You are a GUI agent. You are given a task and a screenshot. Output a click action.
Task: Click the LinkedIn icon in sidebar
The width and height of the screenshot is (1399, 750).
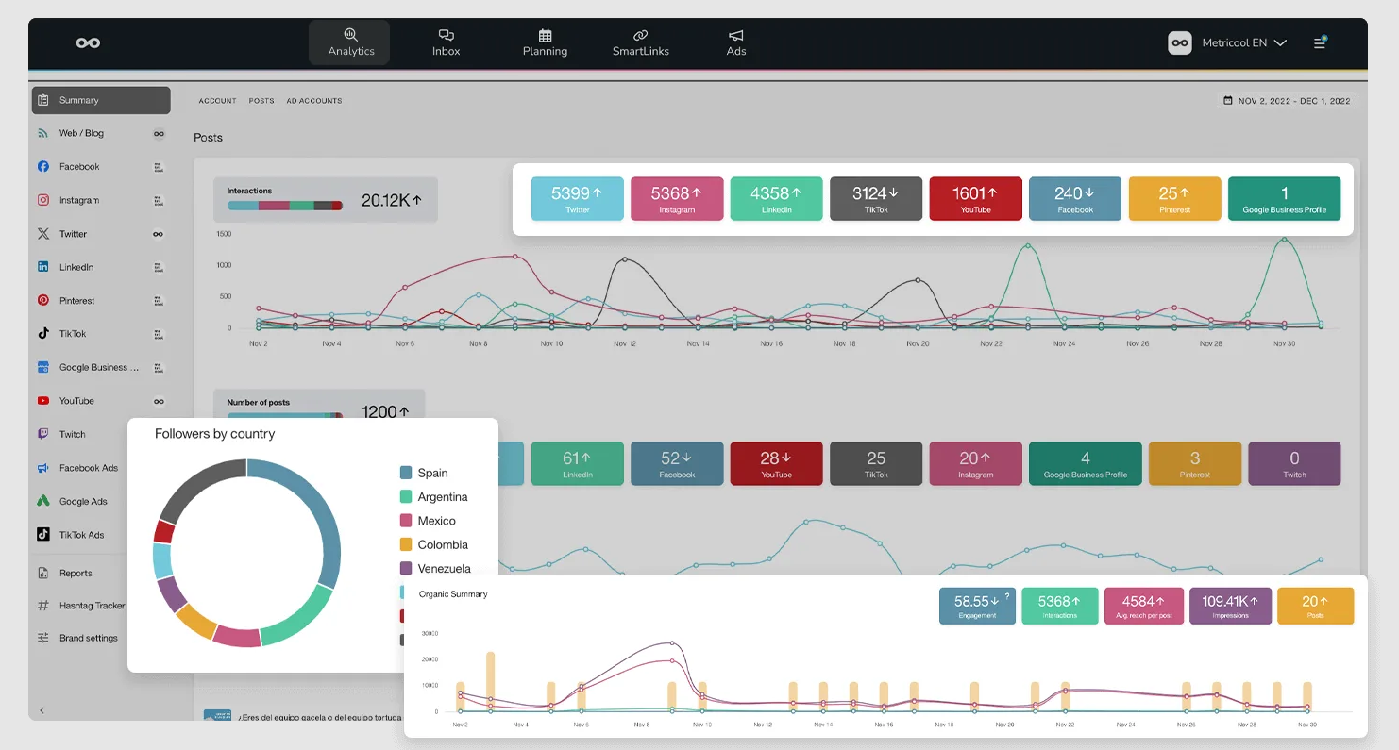(x=43, y=267)
